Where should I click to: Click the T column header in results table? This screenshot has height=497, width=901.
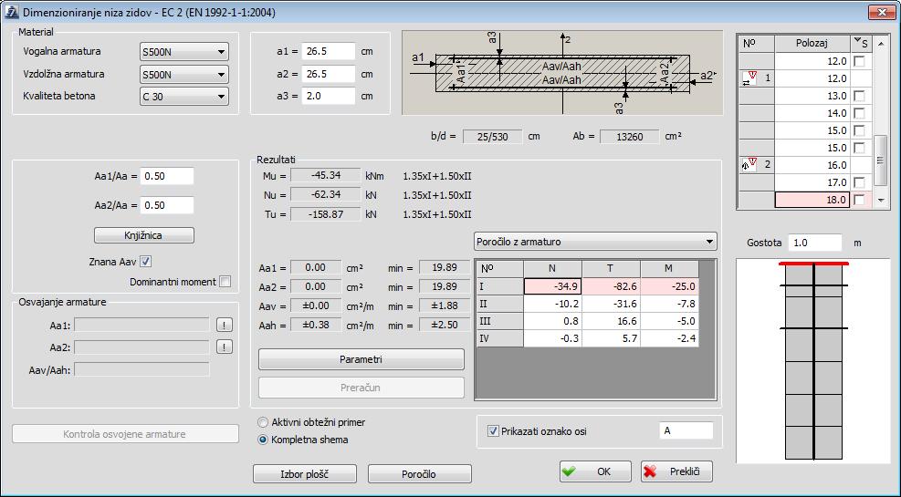(612, 269)
